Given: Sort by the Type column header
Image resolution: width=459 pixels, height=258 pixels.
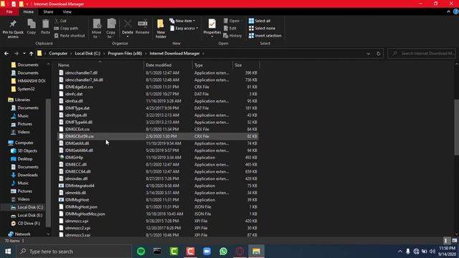Looking at the screenshot, I should (x=212, y=65).
